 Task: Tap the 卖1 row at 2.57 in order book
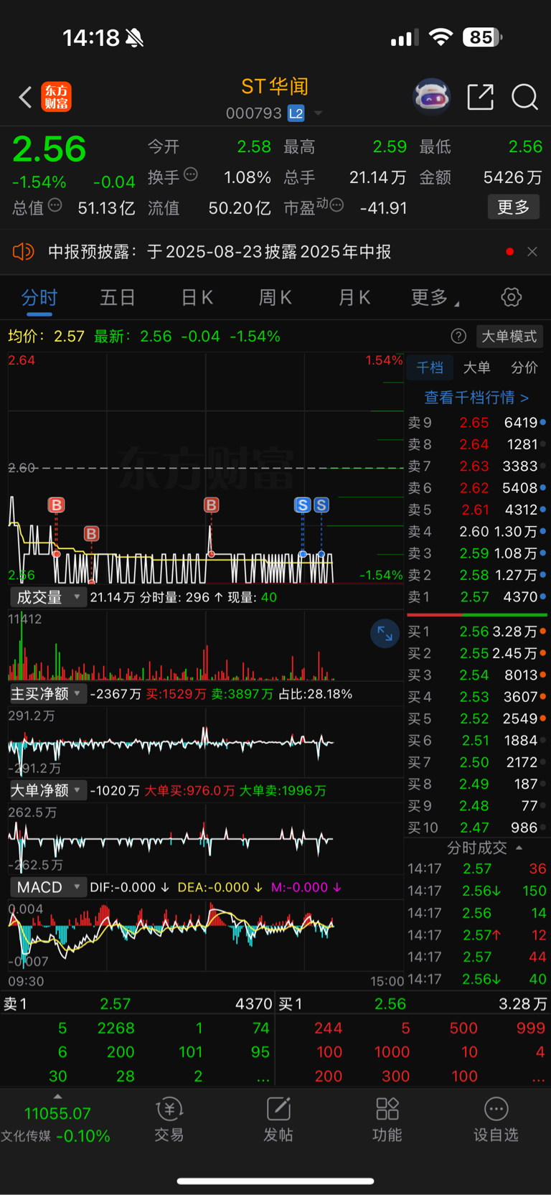click(x=476, y=596)
